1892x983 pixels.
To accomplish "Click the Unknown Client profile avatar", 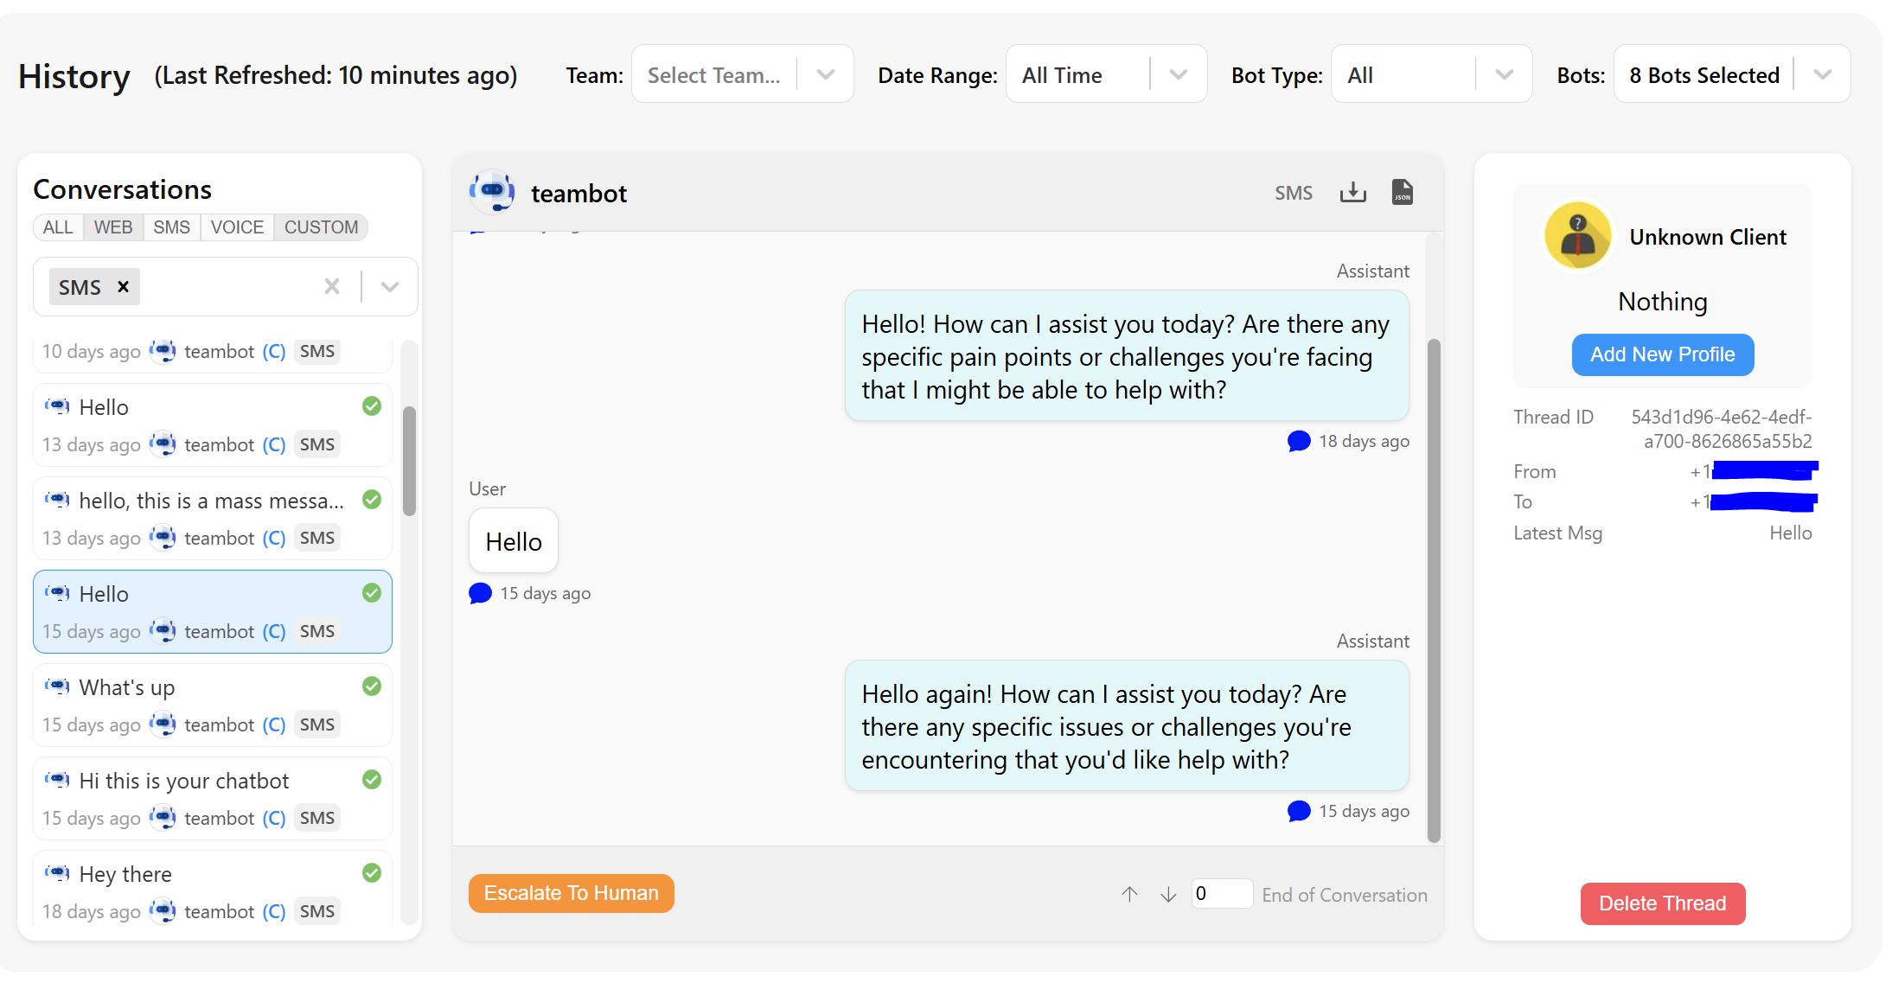I will (1576, 234).
